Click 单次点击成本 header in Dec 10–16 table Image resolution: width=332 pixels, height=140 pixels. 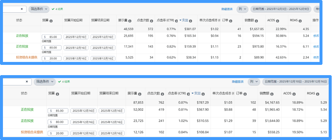tap(224, 93)
